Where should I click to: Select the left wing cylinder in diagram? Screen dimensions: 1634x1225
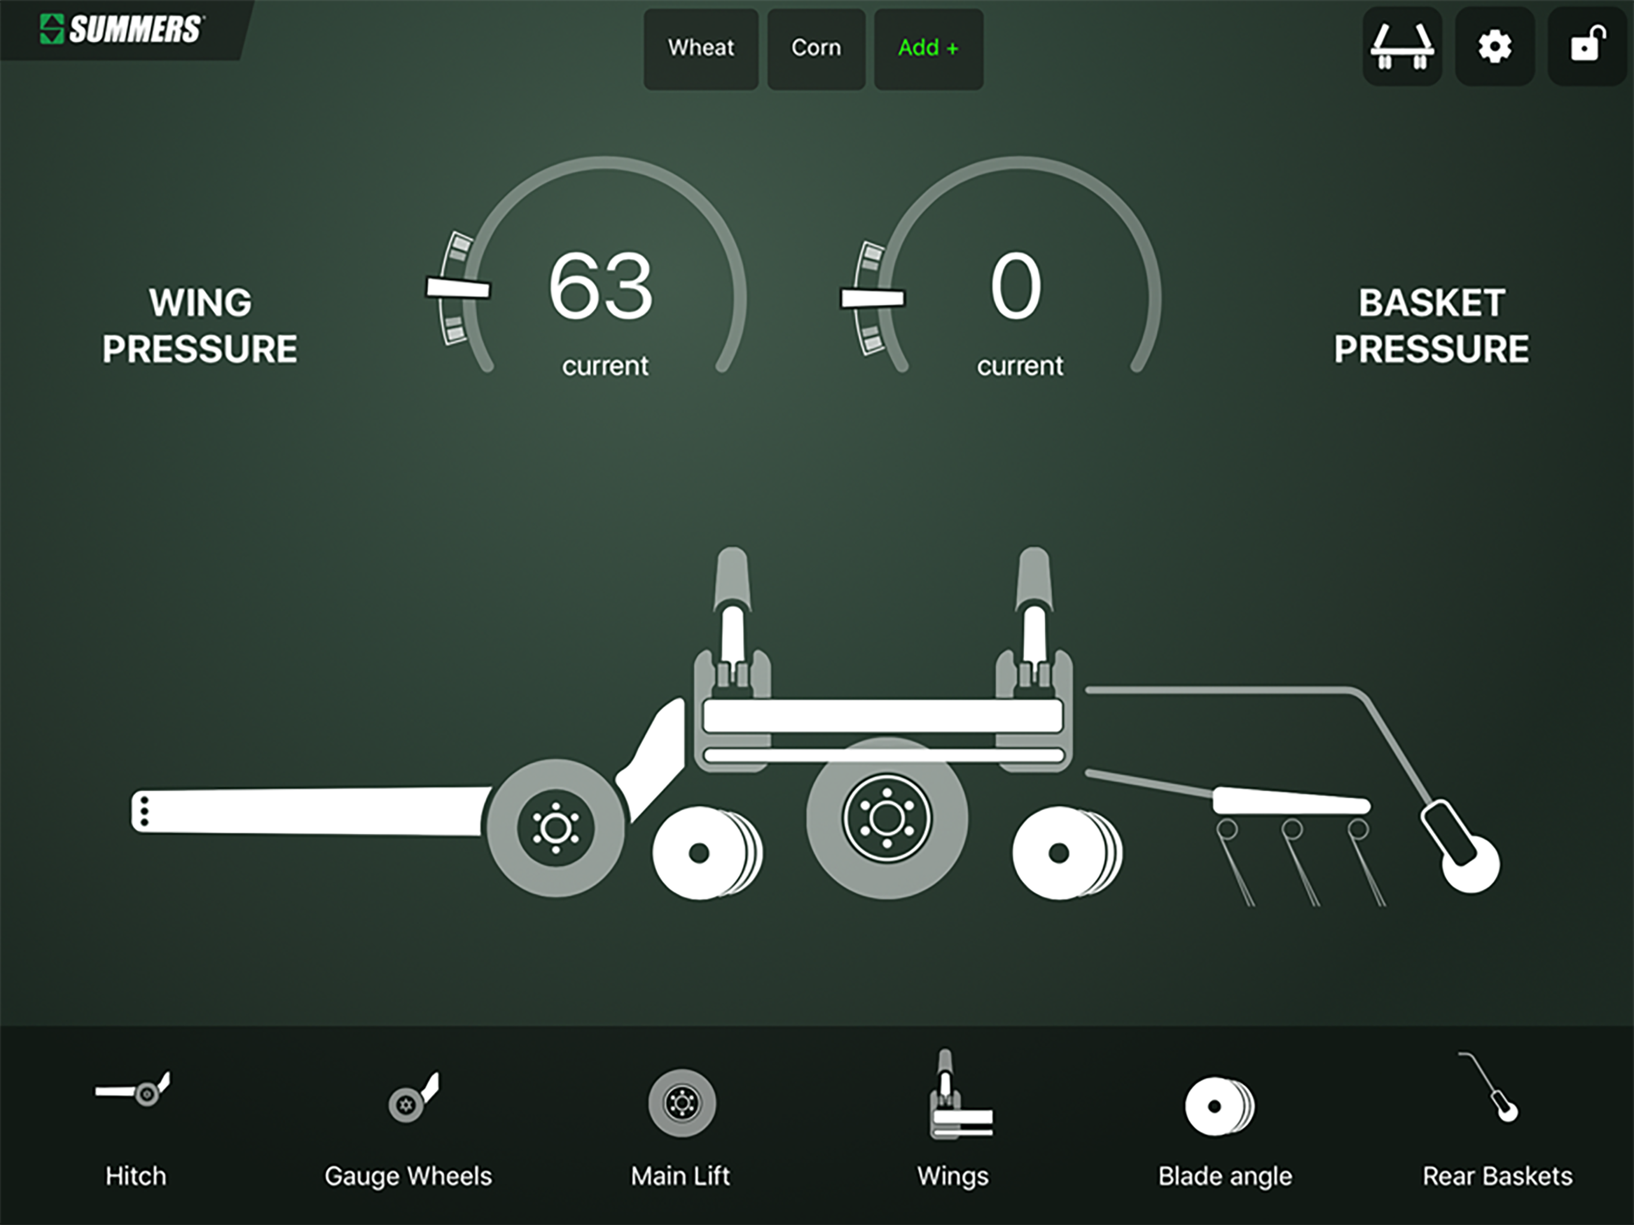(733, 617)
